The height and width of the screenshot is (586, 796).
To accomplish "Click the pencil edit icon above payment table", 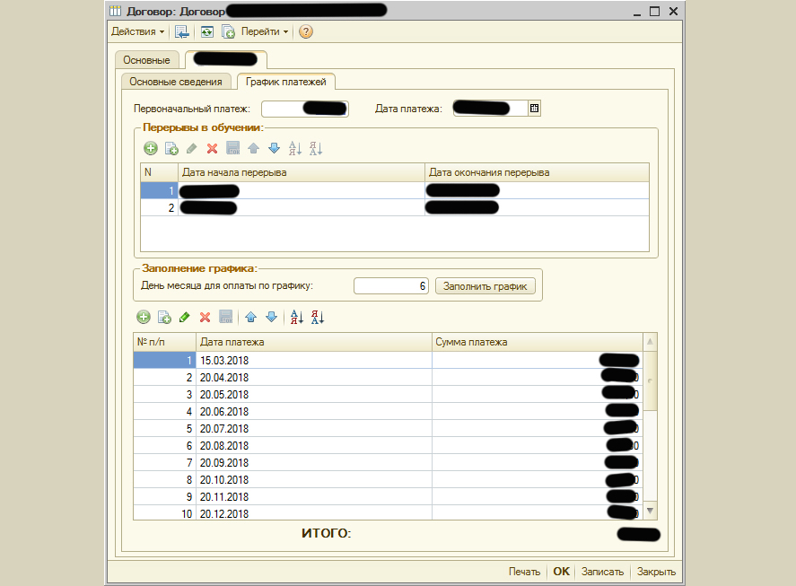I will (185, 317).
